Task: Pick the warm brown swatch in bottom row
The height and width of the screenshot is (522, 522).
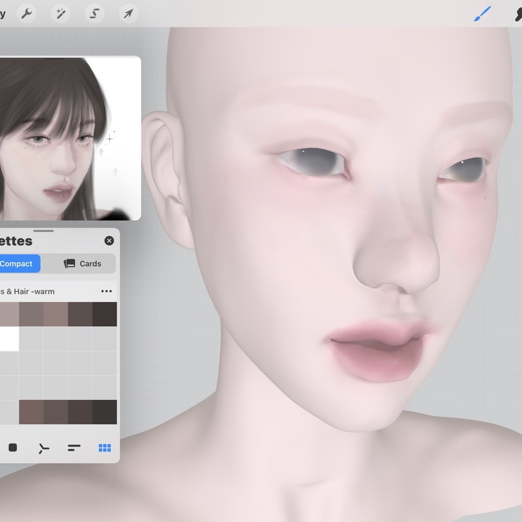Action: click(x=31, y=412)
